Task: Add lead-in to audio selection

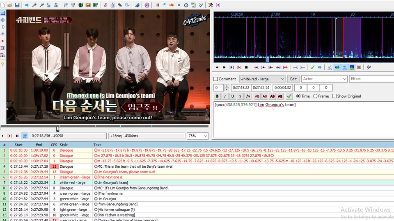Action: (295, 67)
